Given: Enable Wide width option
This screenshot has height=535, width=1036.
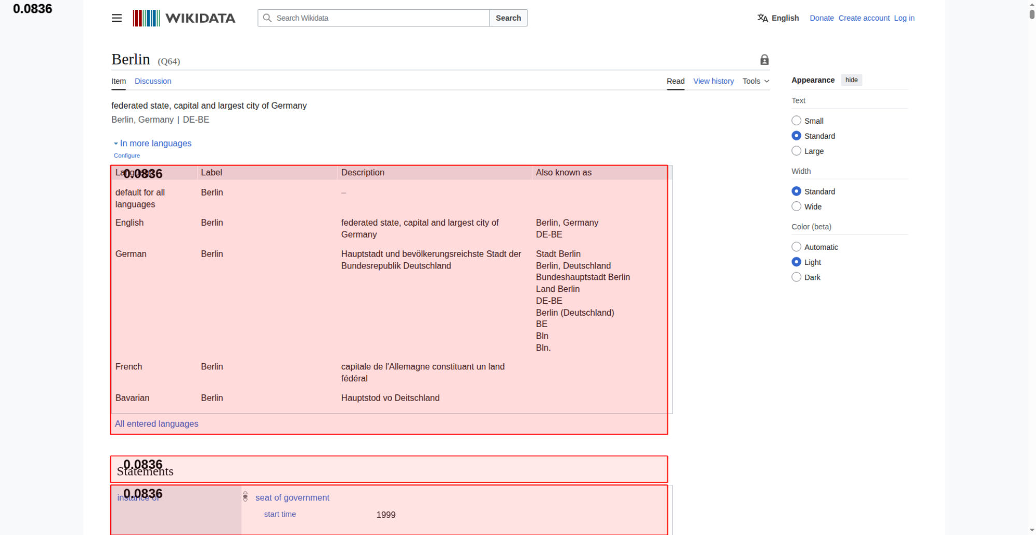Looking at the screenshot, I should click(x=797, y=206).
